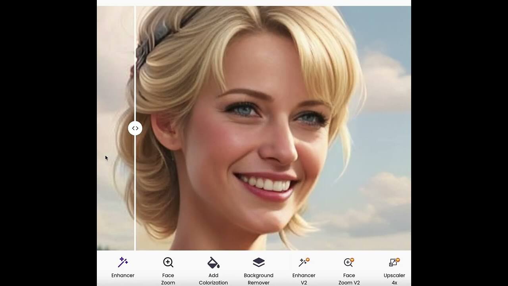This screenshot has height=286, width=508.
Task: Click the "Face Zoom V2" text label
Action: click(x=349, y=279)
